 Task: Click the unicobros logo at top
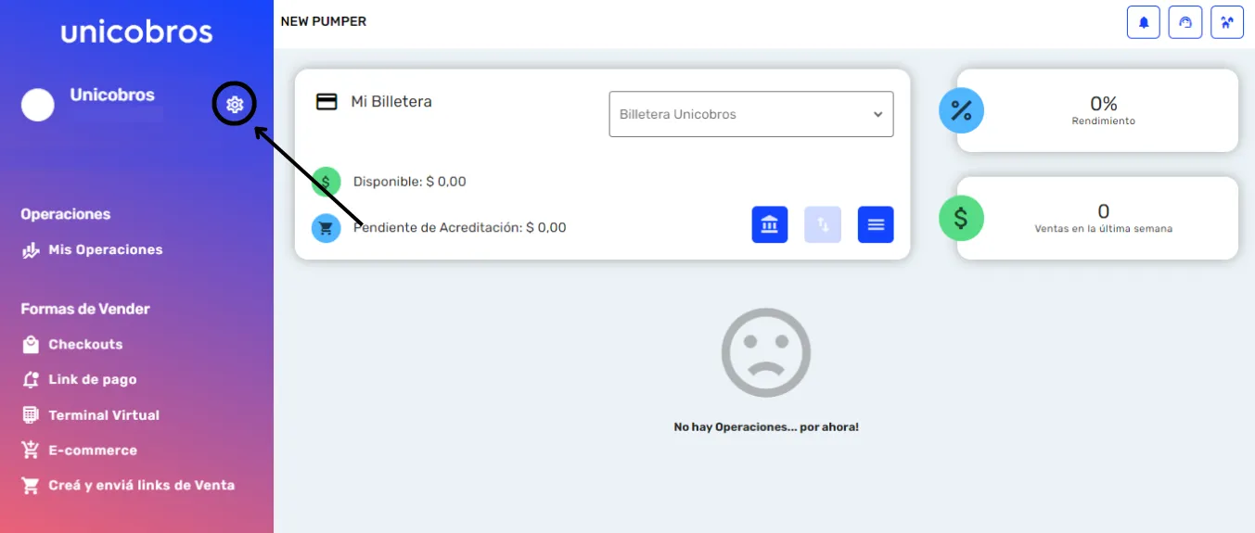(137, 32)
